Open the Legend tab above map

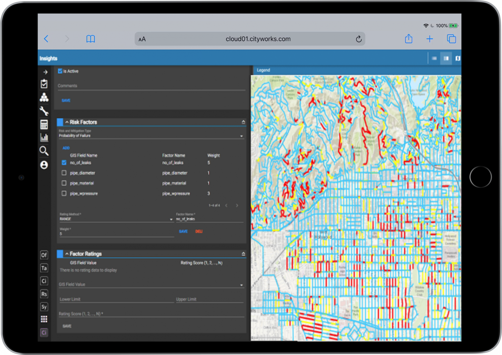(x=263, y=70)
